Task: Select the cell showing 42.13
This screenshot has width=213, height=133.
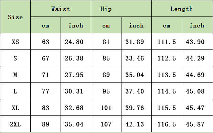Action: pyautogui.click(x=136, y=124)
